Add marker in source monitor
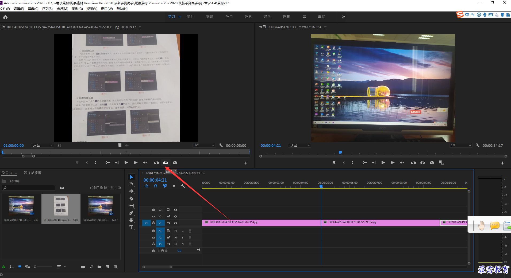Image resolution: width=511 pixels, height=278 pixels. coord(77,162)
